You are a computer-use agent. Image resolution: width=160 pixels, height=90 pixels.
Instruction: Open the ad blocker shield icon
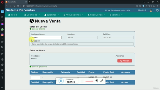pyautogui.click(x=143, y=6)
